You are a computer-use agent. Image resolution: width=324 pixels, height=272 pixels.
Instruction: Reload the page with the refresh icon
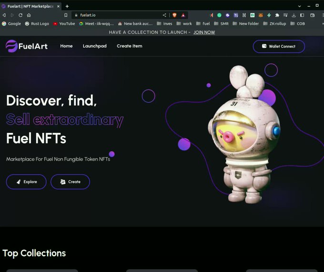pyautogui.click(x=20, y=15)
